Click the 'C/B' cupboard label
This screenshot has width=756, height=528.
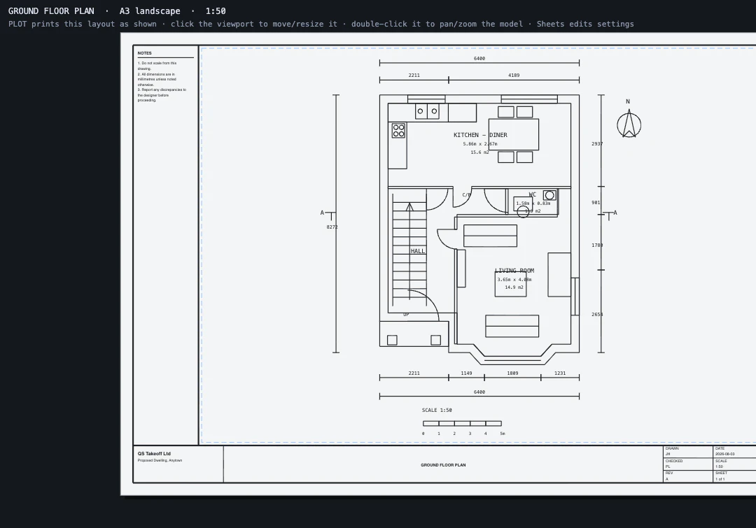click(466, 195)
